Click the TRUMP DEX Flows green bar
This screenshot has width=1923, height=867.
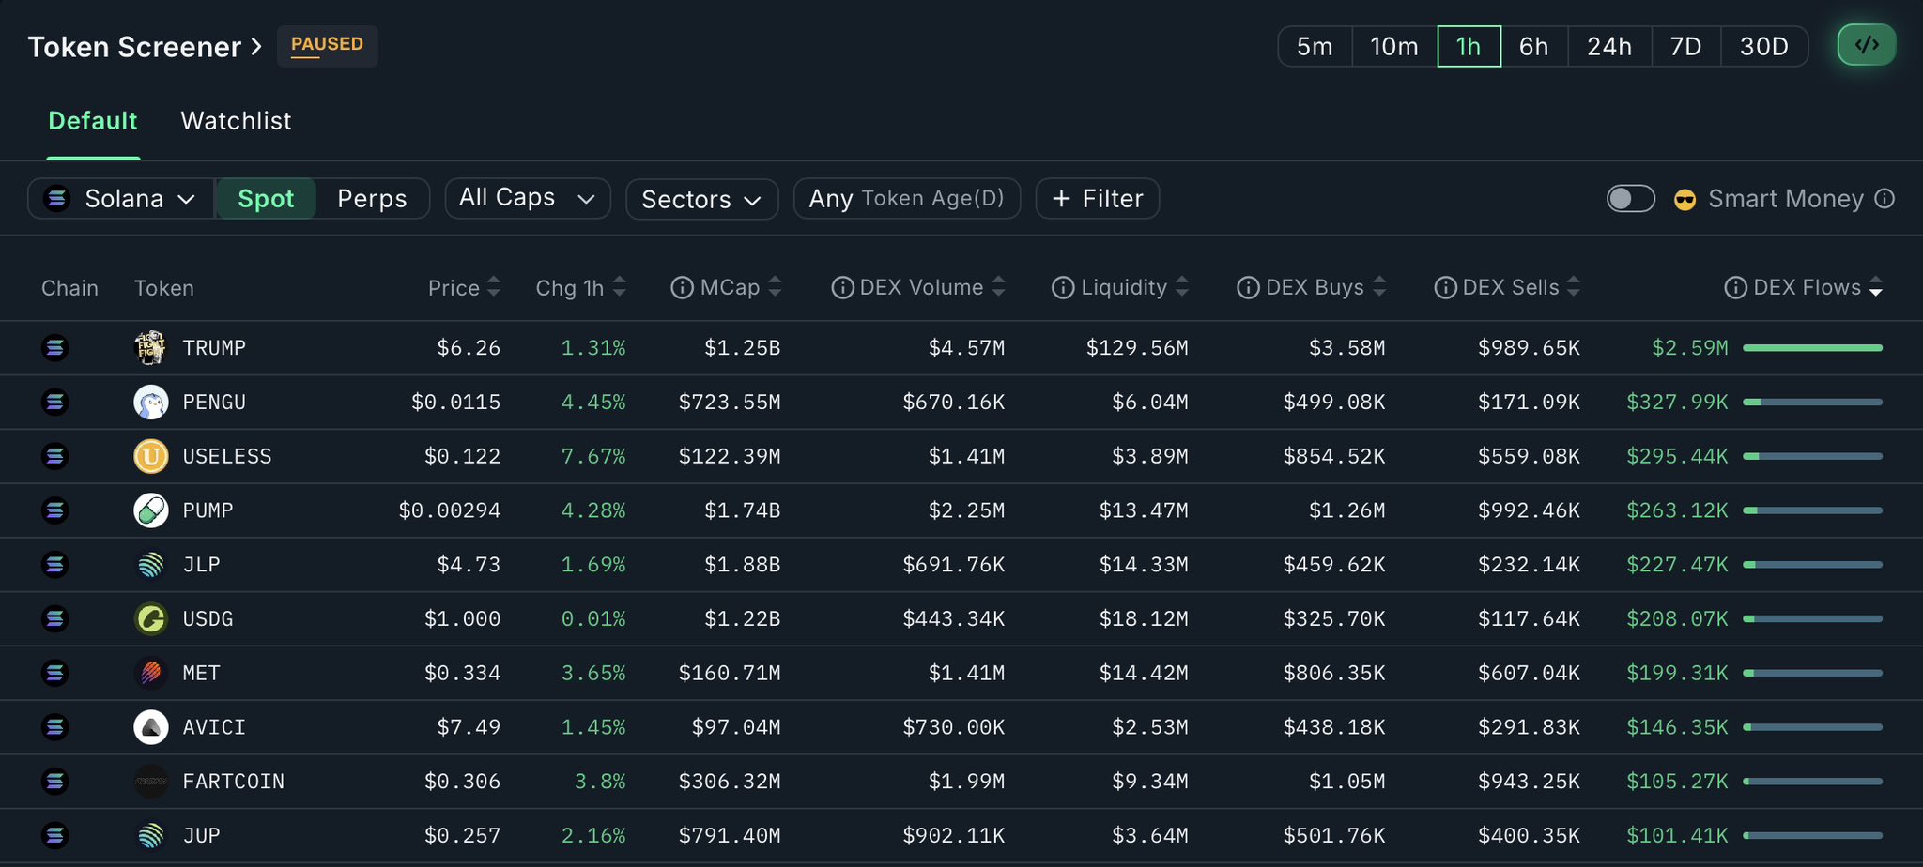[x=1812, y=348]
